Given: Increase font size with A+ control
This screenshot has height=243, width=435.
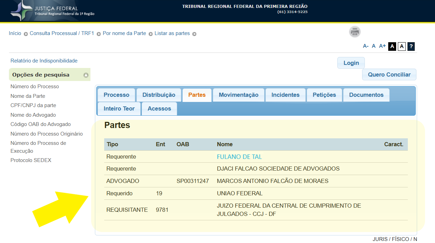Looking at the screenshot, I should pyautogui.click(x=382, y=46).
